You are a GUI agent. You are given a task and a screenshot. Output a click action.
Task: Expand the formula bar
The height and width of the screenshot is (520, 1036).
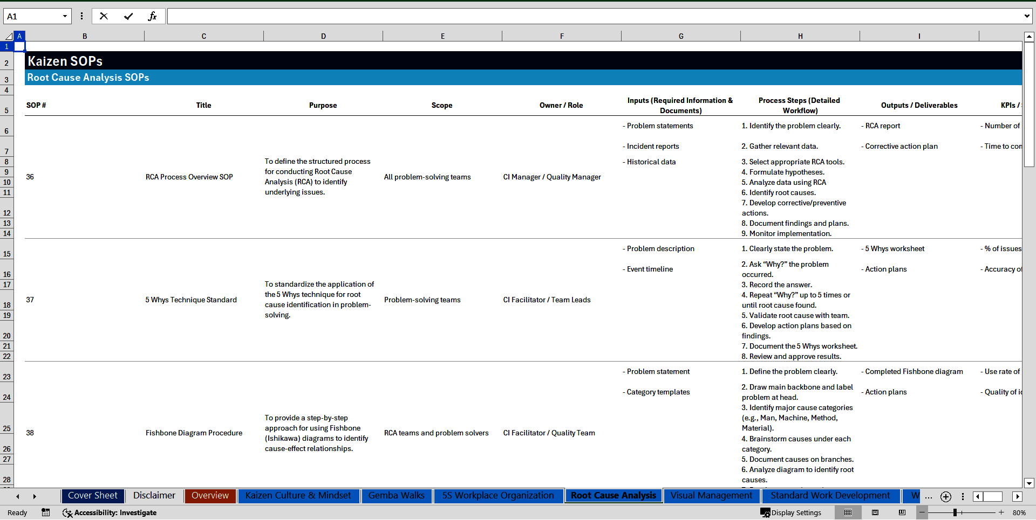click(x=1026, y=16)
